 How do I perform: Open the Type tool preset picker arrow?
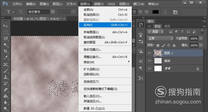pos(14,12)
